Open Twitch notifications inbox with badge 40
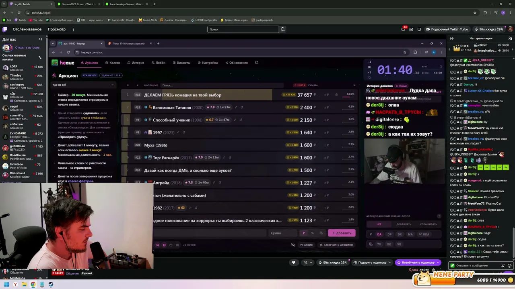 click(x=403, y=29)
